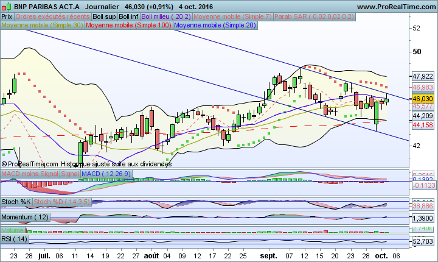The height and width of the screenshot is (262, 438).
Task: Open the RSI (14) indicator label
Action: [15, 239]
